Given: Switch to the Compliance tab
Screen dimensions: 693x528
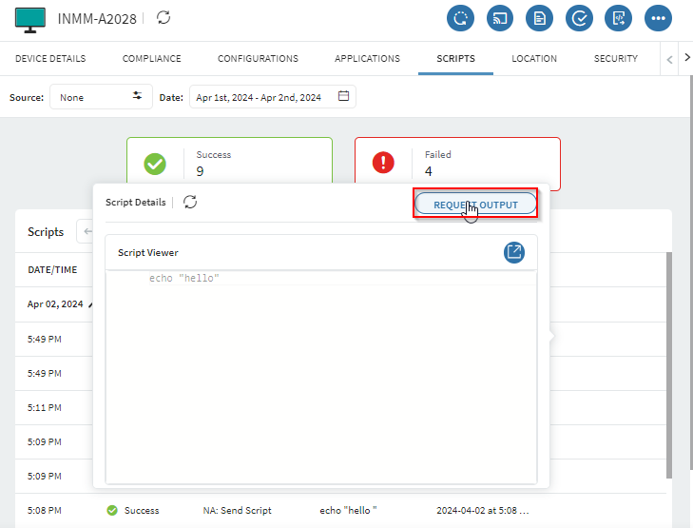Looking at the screenshot, I should (x=151, y=59).
